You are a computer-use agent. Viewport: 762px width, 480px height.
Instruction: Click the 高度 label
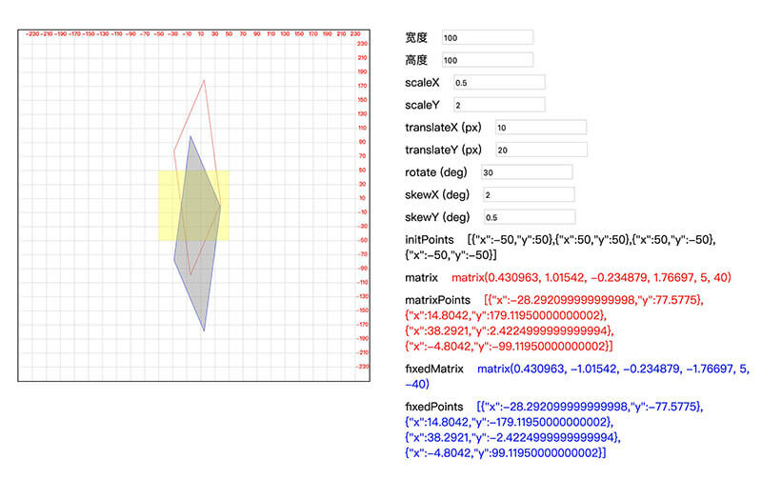coord(416,60)
